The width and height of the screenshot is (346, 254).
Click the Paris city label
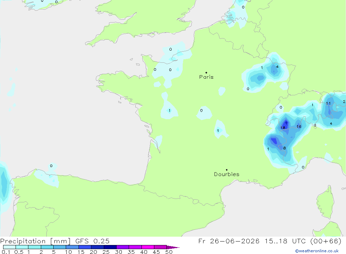point(206,77)
